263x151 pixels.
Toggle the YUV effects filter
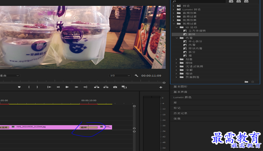[x=246, y=1]
